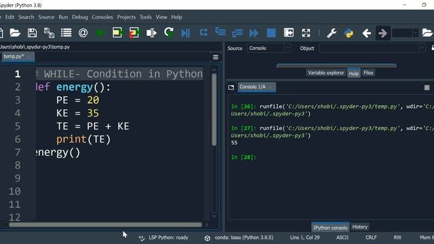434x244 pixels.
Task: Switch to the Variable explorer tab
Action: (x=325, y=73)
